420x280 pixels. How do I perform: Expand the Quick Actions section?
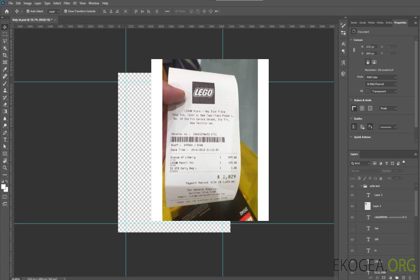(x=351, y=137)
